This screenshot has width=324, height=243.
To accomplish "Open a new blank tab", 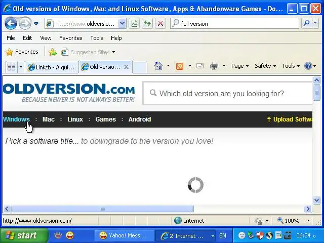I will coord(140,67).
